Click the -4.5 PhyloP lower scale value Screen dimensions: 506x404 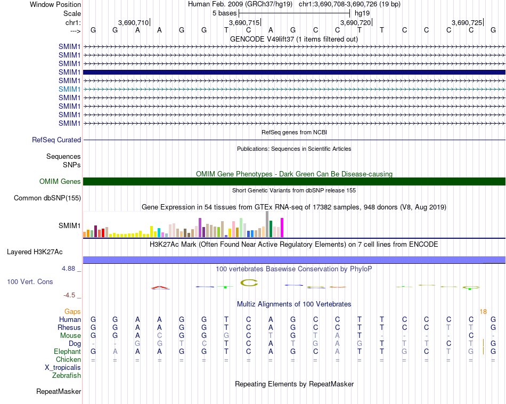(x=69, y=295)
